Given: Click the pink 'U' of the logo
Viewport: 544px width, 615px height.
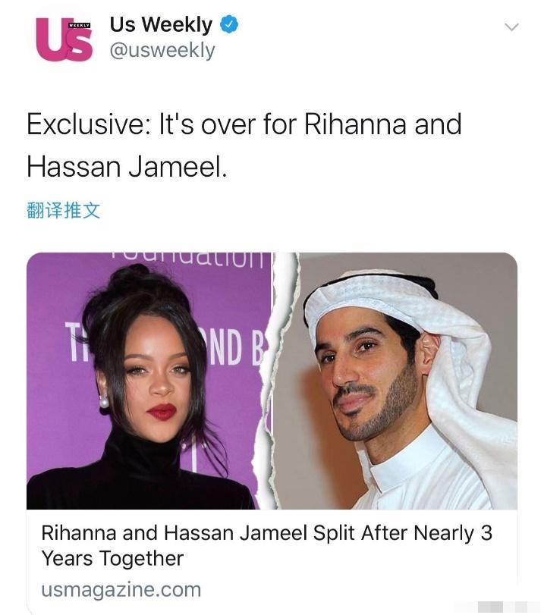Looking at the screenshot, I should (x=50, y=39).
